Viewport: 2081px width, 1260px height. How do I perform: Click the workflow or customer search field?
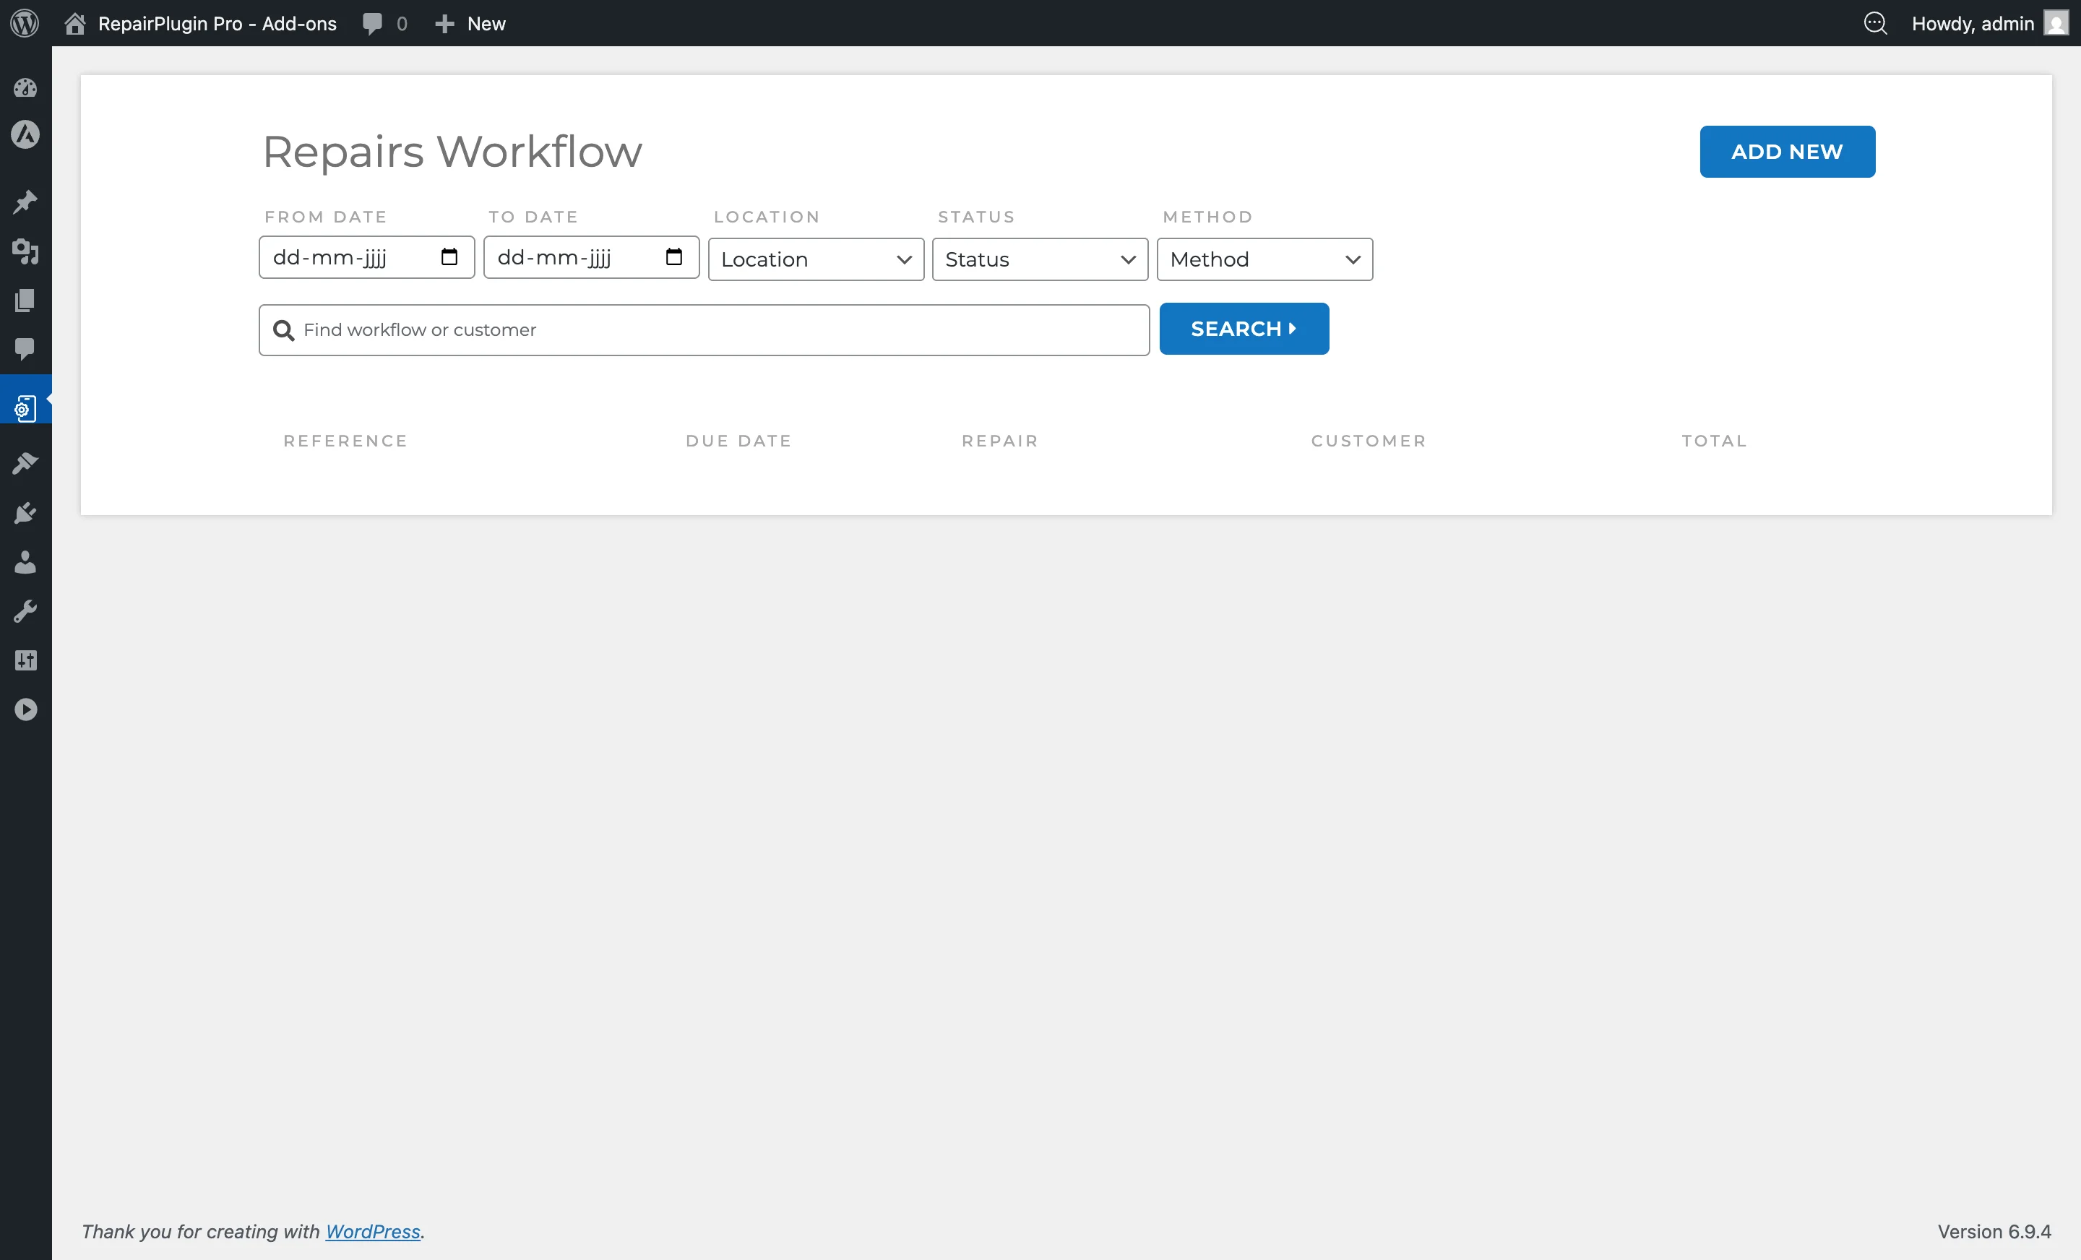click(702, 329)
